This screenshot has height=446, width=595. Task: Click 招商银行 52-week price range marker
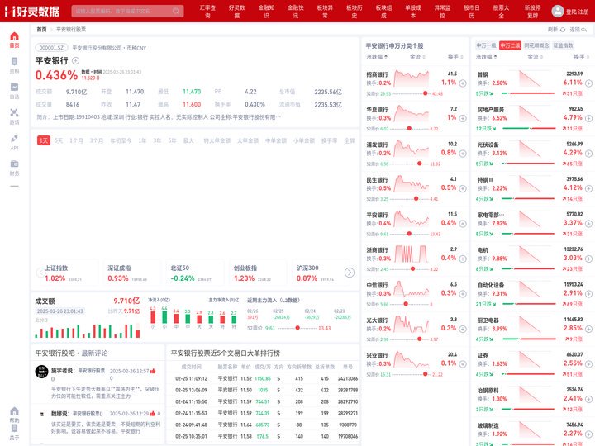point(425,93)
